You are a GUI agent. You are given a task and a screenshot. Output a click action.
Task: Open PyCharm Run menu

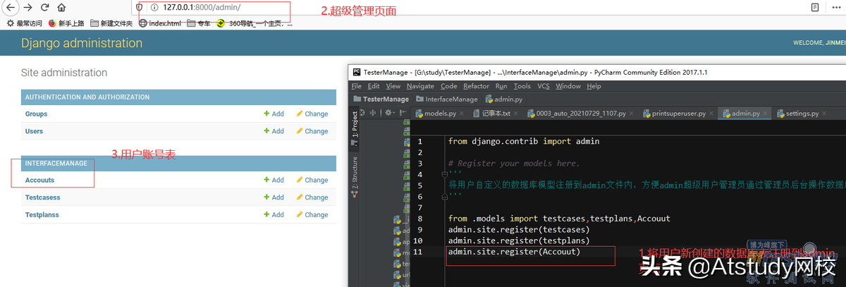tap(501, 86)
